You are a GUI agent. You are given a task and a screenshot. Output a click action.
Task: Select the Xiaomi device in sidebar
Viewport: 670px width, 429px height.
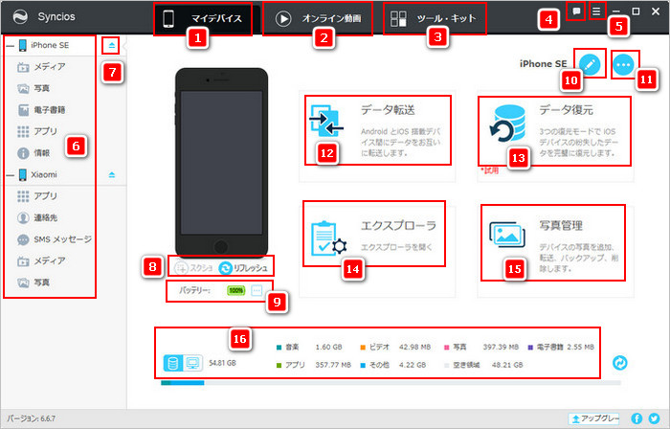coord(38,175)
